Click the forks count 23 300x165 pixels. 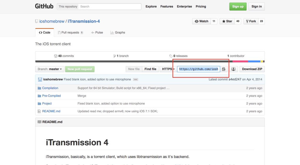[262, 21]
